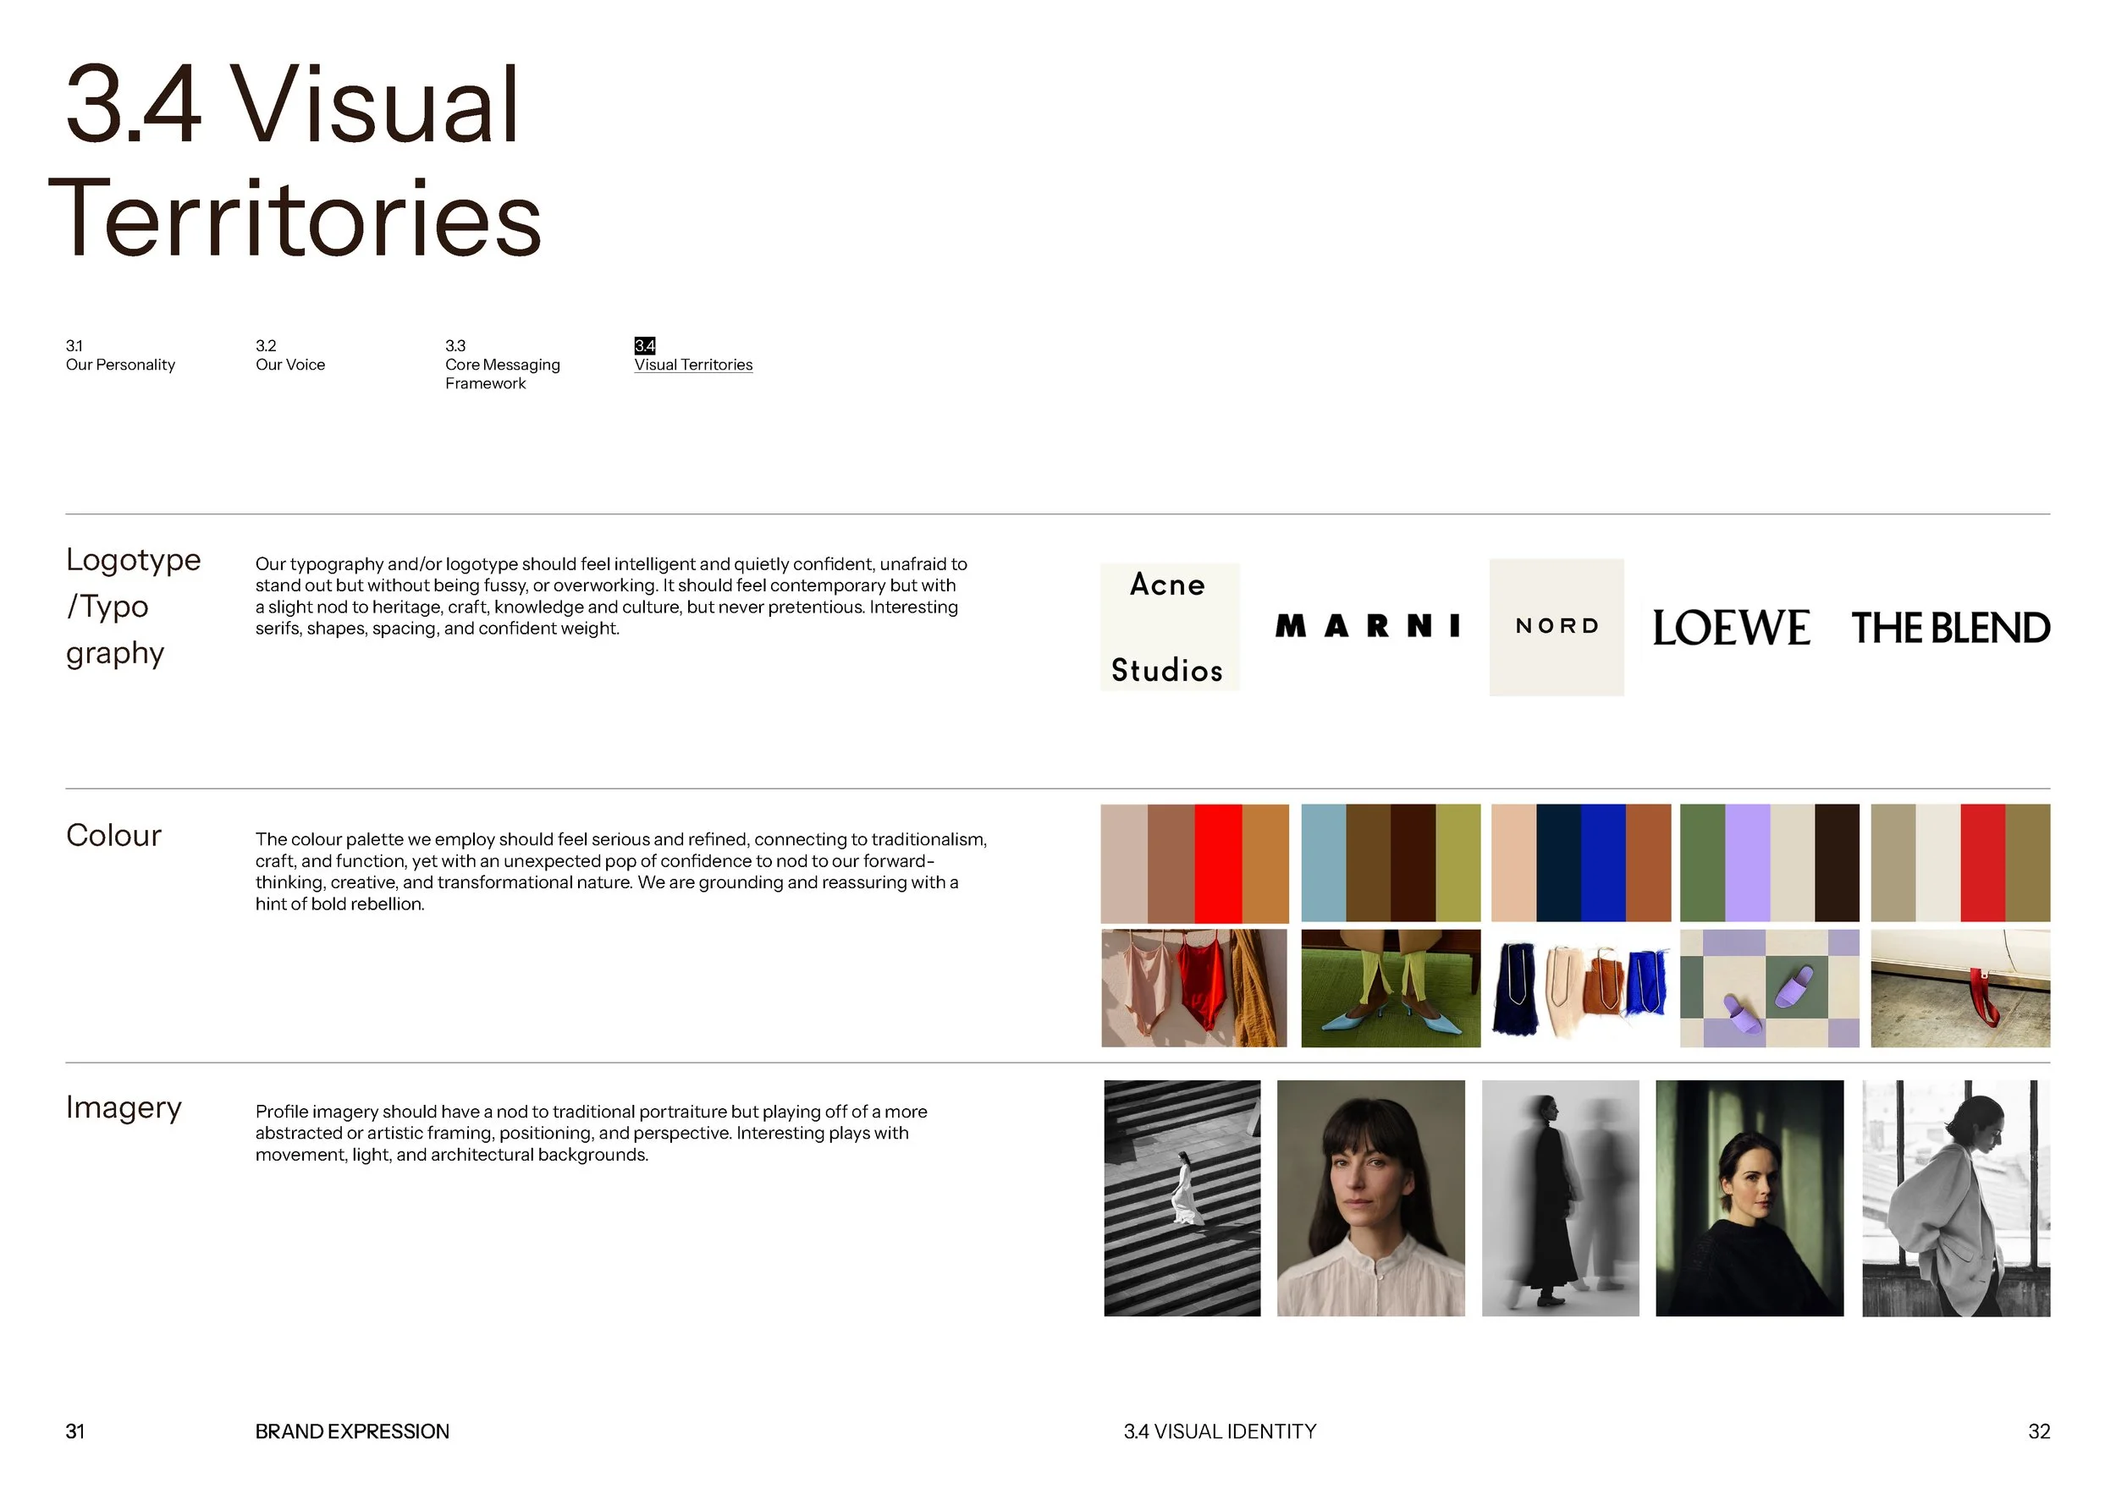Select the purple slippers checkerboard image
Viewport: 2116px width, 1505px height.
pos(1769,988)
